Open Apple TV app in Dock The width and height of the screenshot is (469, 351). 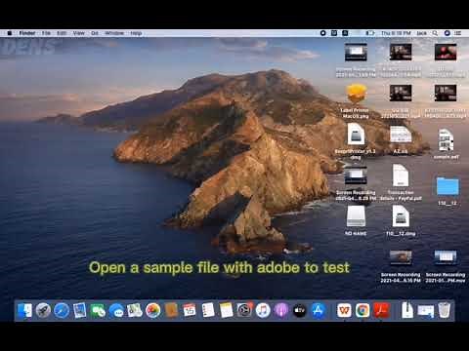pyautogui.click(x=300, y=310)
